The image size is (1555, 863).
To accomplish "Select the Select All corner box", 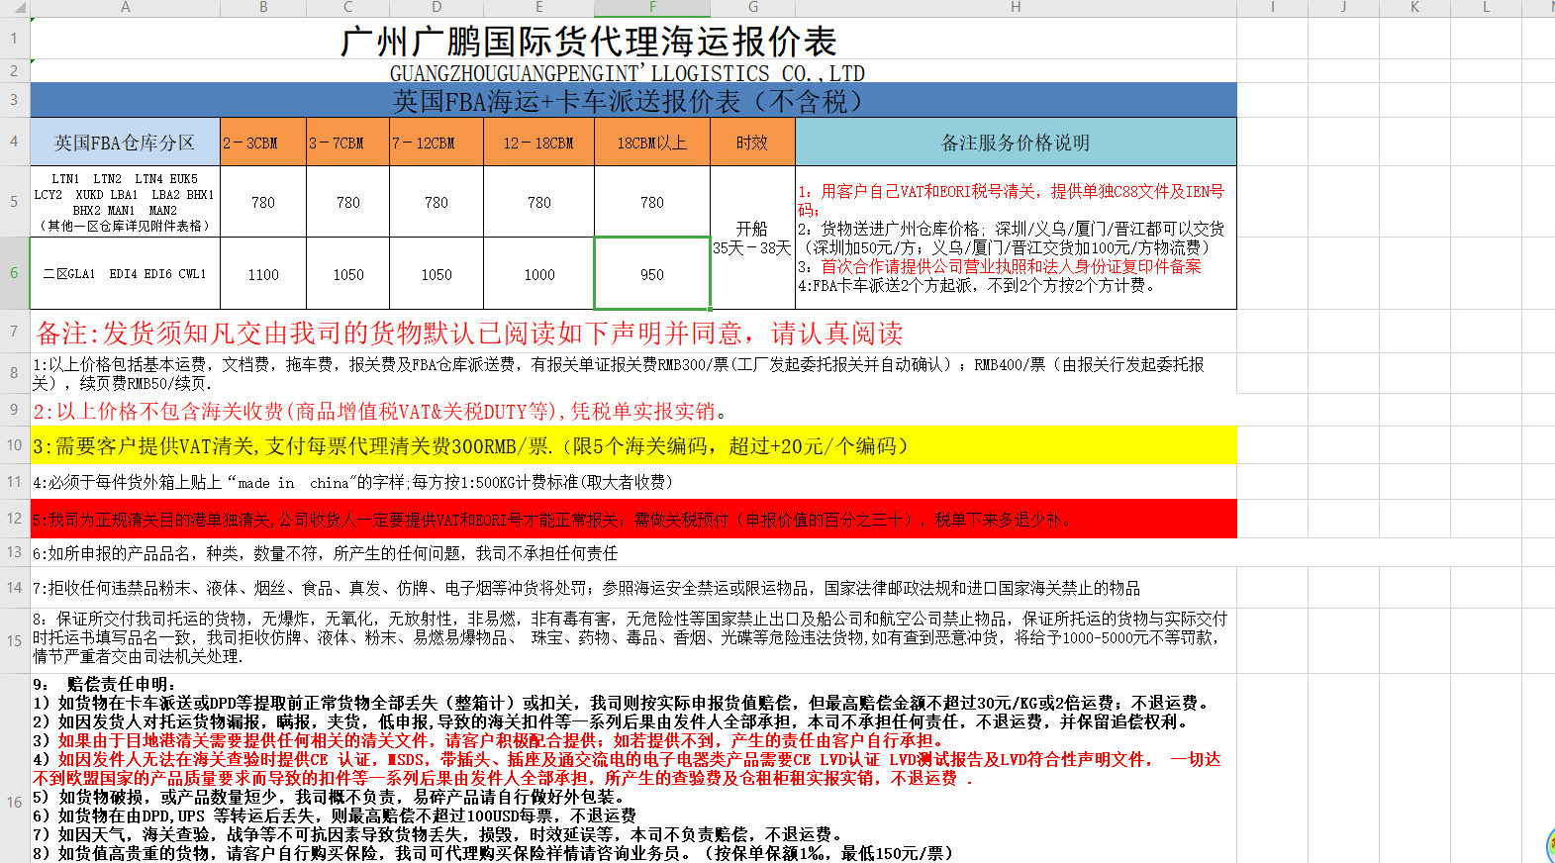I will (x=15, y=7).
